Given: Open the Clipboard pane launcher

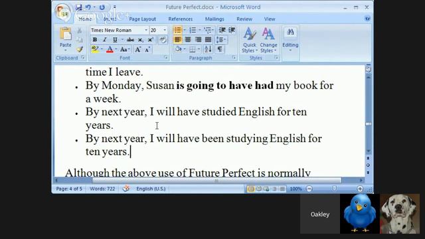Looking at the screenshot, I should [82, 58].
